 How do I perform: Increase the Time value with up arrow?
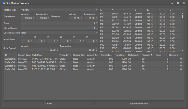97,22
